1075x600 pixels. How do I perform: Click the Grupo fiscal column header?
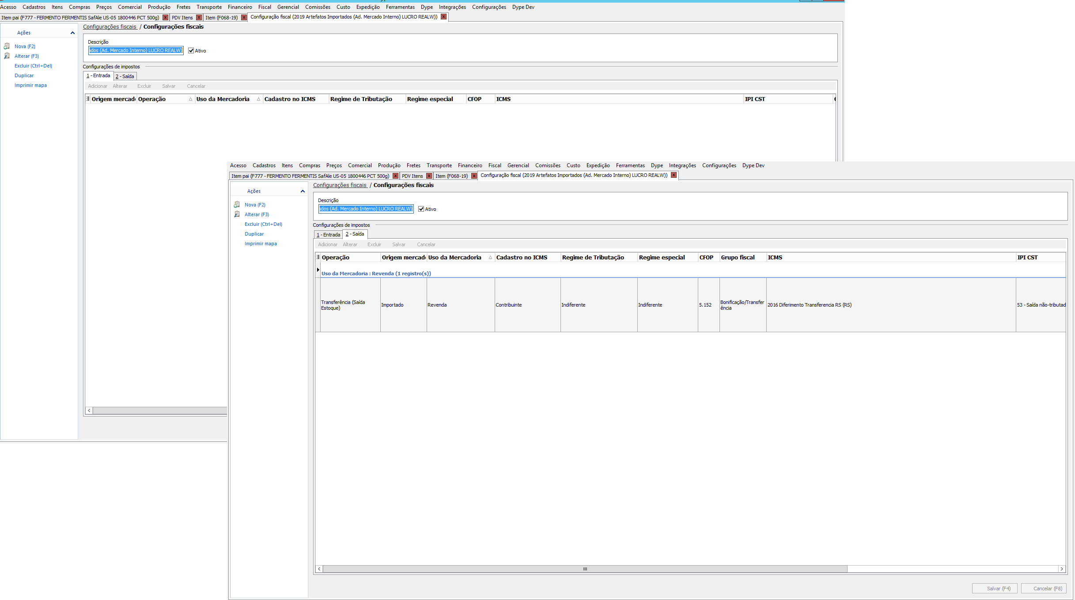pyautogui.click(x=743, y=258)
